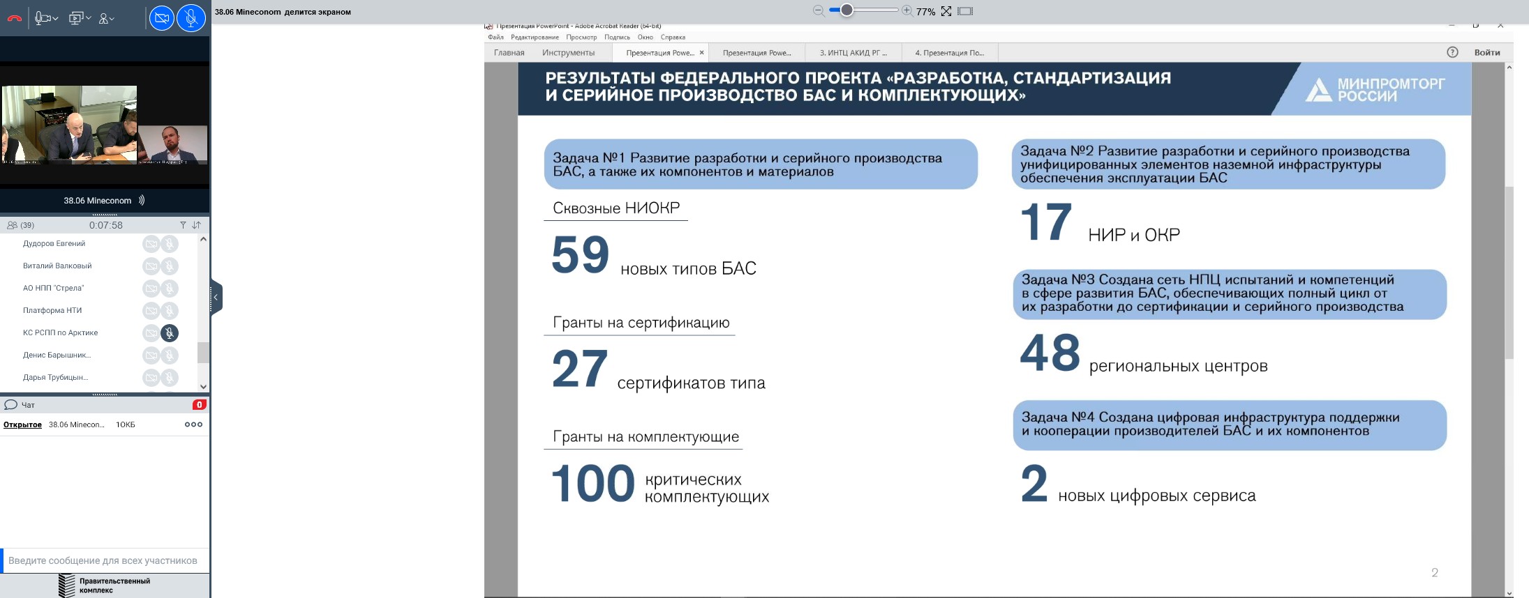Click camera icon for АО НПП "Стрела"

click(151, 289)
